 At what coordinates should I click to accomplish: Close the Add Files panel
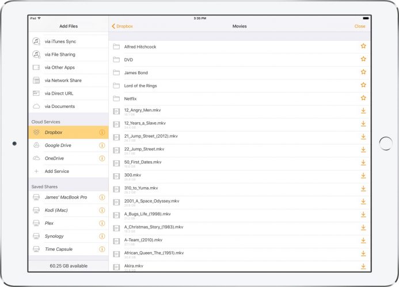point(359,26)
